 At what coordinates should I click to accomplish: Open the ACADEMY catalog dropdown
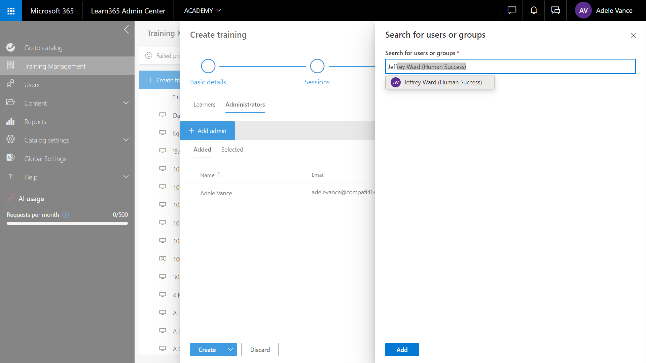click(203, 11)
